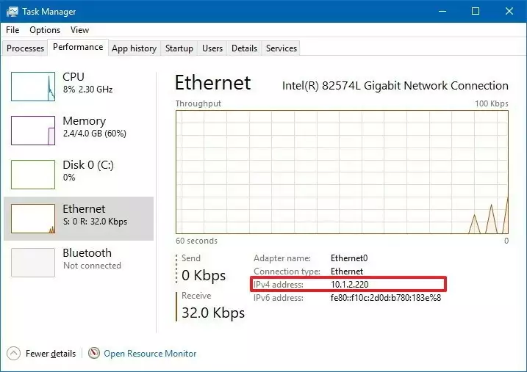527x372 pixels.
Task: Select the CPU usage graph thumbnail
Action: [33, 87]
